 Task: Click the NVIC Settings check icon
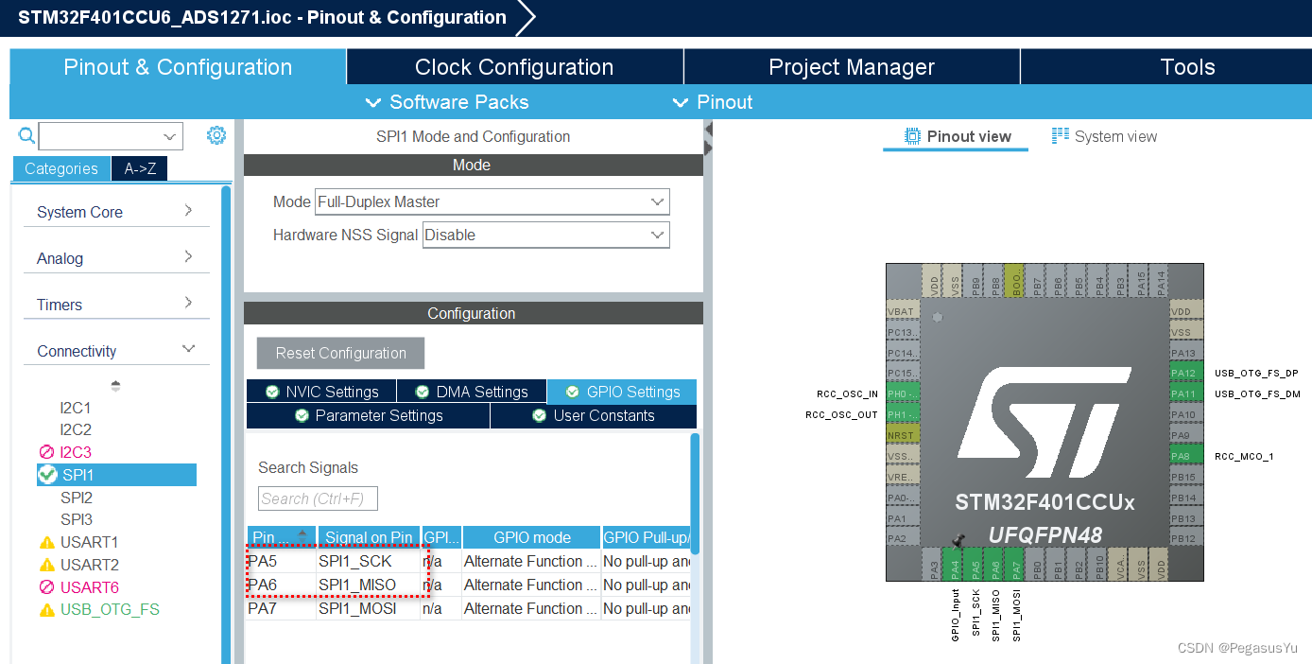[272, 392]
